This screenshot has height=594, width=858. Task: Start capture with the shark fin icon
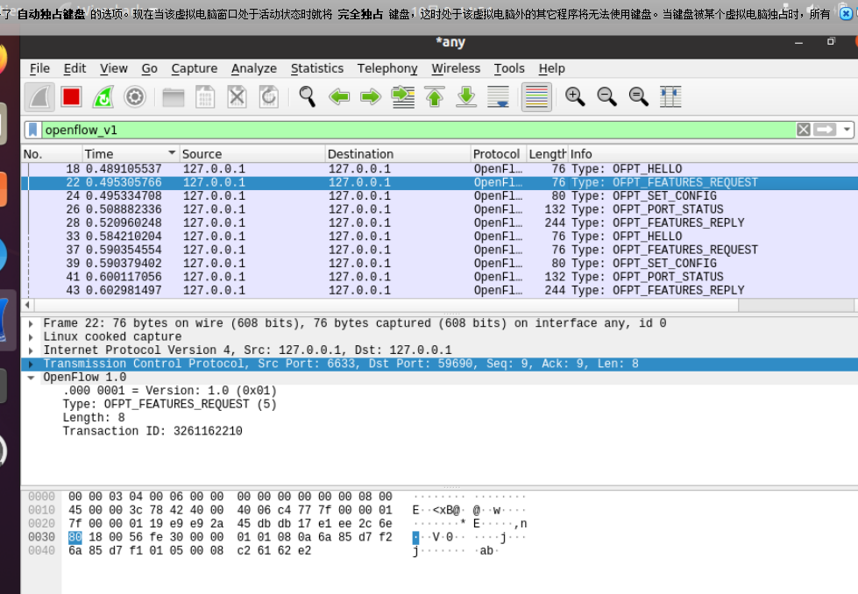[39, 97]
